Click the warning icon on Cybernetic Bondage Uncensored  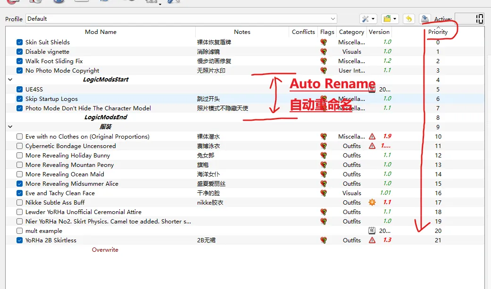point(372,146)
